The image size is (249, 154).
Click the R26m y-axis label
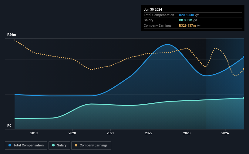pos(12,35)
